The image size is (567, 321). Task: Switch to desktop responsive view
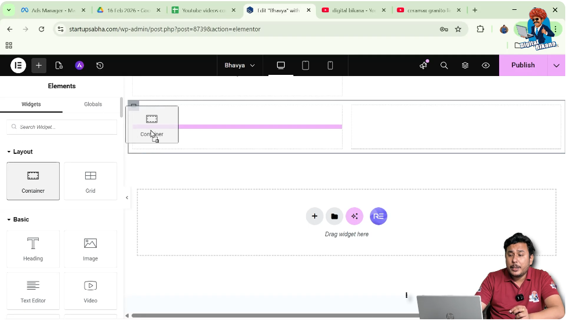281,66
